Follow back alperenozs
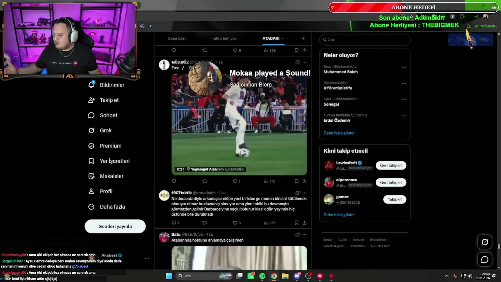The height and width of the screenshot is (282, 501). (x=391, y=182)
